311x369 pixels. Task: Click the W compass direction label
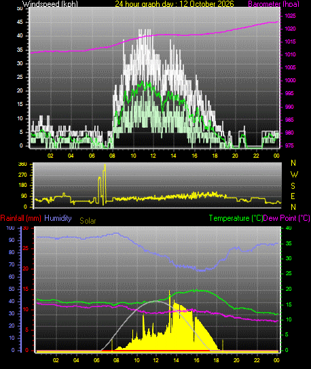pos(294,175)
